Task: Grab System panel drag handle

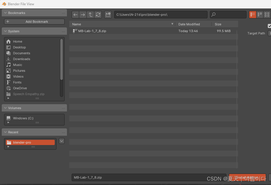Action: coord(63,31)
